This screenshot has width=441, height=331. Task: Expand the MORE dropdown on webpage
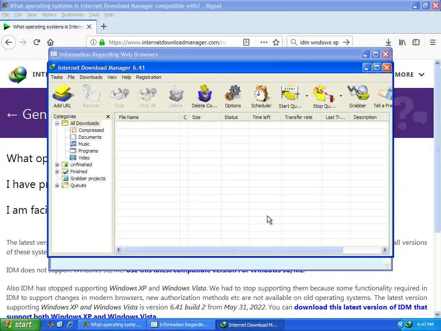[x=410, y=75]
